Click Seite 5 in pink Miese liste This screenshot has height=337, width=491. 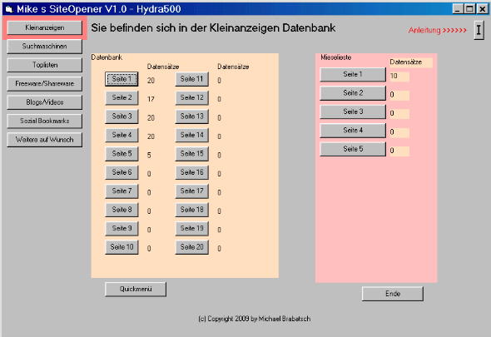tap(353, 149)
